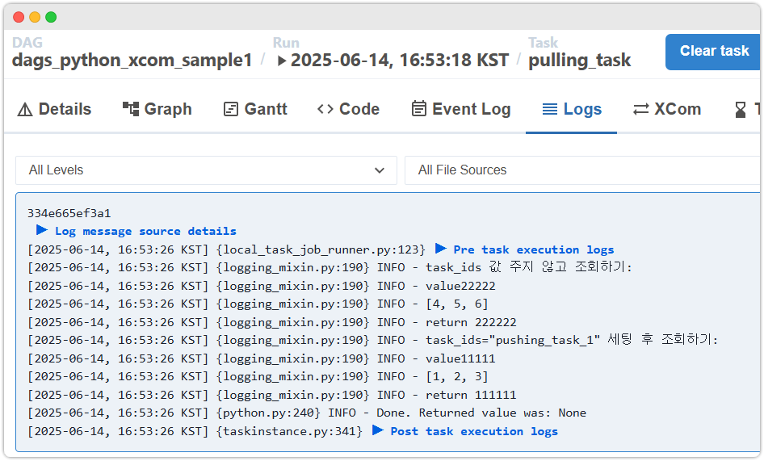Viewport: 764px width, 461px height.
Task: Click the Details tab warning triangle icon
Action: (25, 110)
